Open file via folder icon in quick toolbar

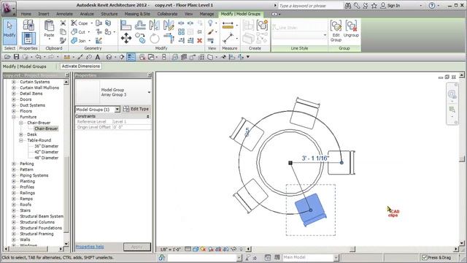tap(7, 57)
